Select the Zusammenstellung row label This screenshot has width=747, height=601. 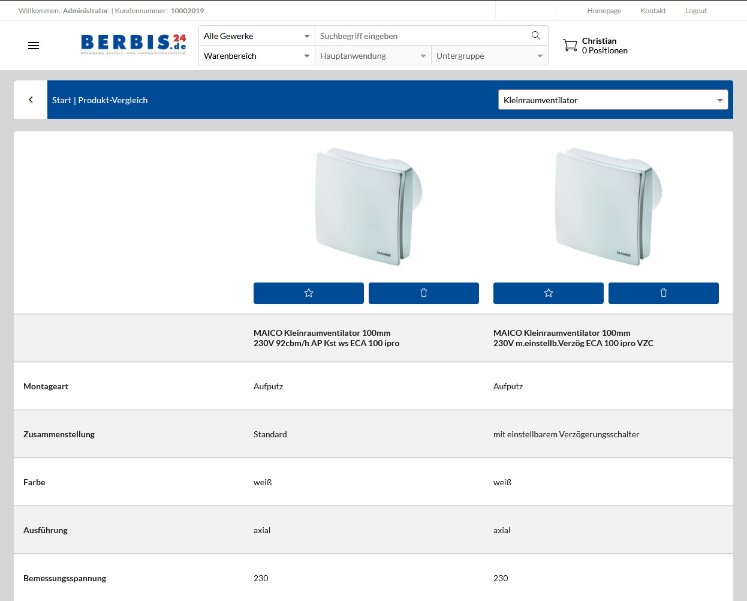click(x=59, y=434)
